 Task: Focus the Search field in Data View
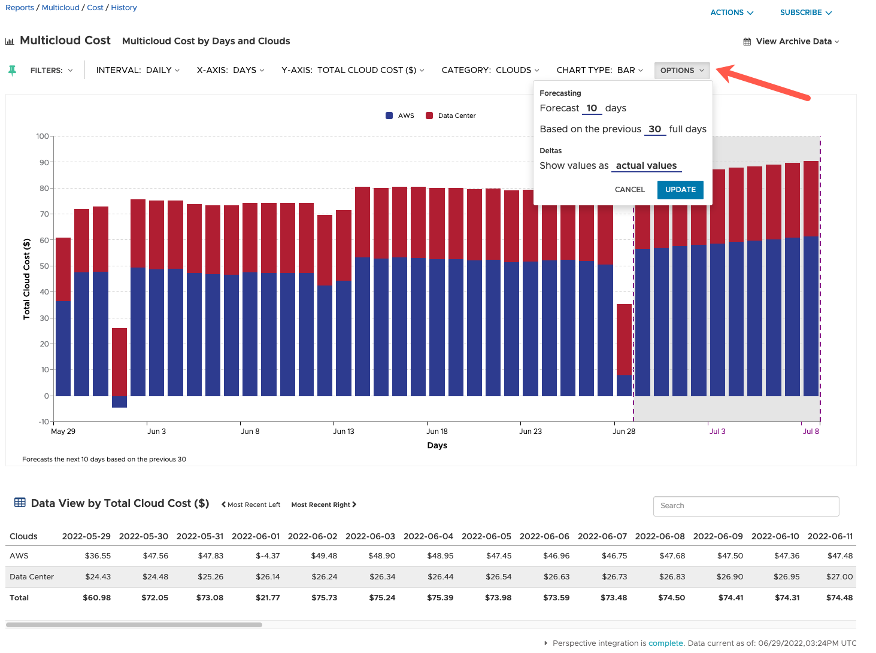(x=746, y=506)
